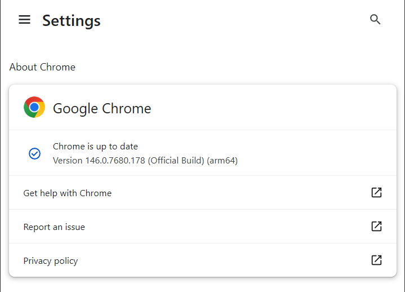Click the word Chrome in About heading
Viewport: 405px width, 292px height.
point(57,67)
